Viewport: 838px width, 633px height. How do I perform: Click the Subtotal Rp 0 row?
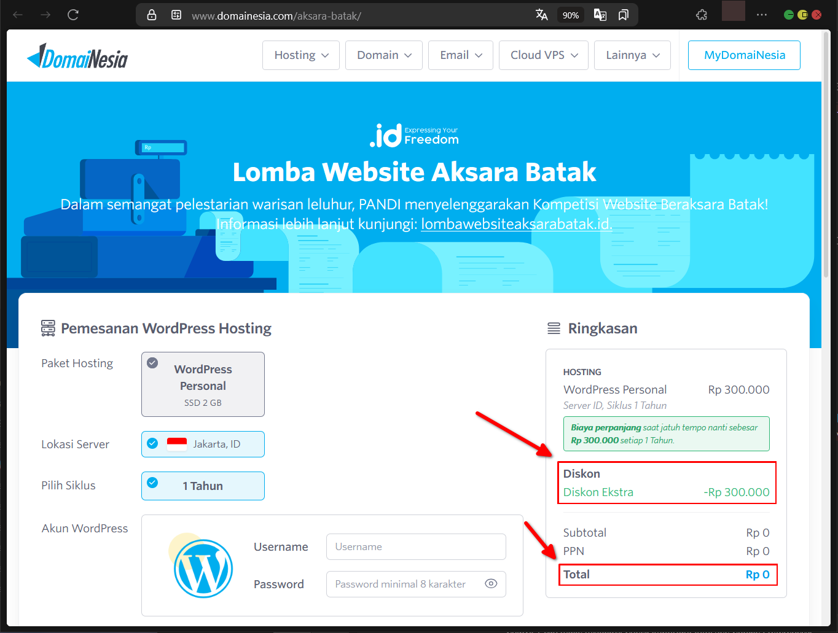(x=666, y=532)
